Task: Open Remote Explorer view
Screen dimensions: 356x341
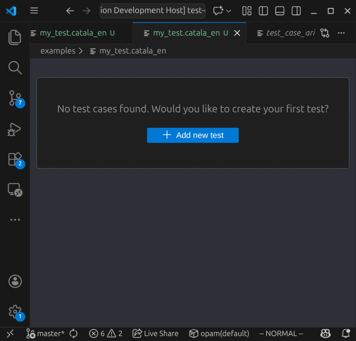Action: (15, 190)
